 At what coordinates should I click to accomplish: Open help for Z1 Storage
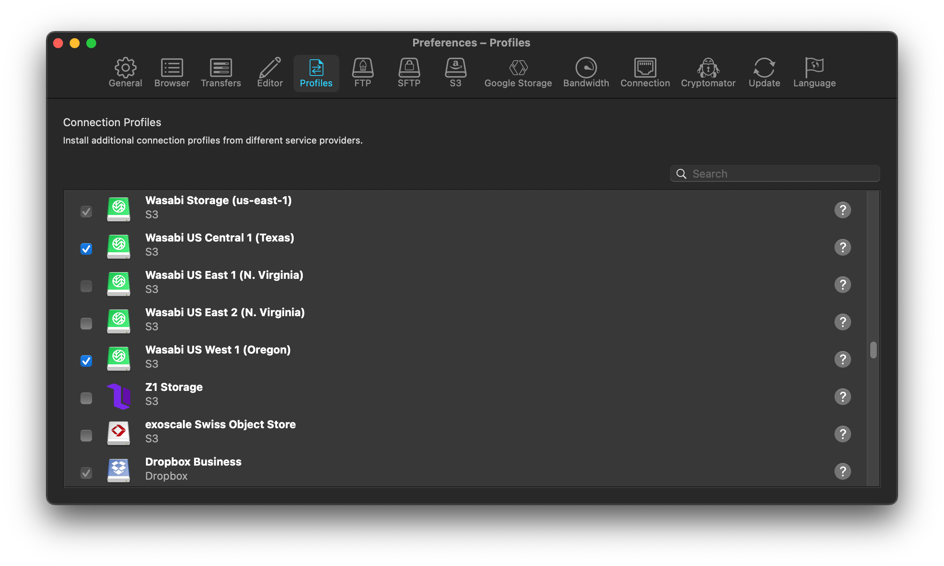pyautogui.click(x=843, y=397)
